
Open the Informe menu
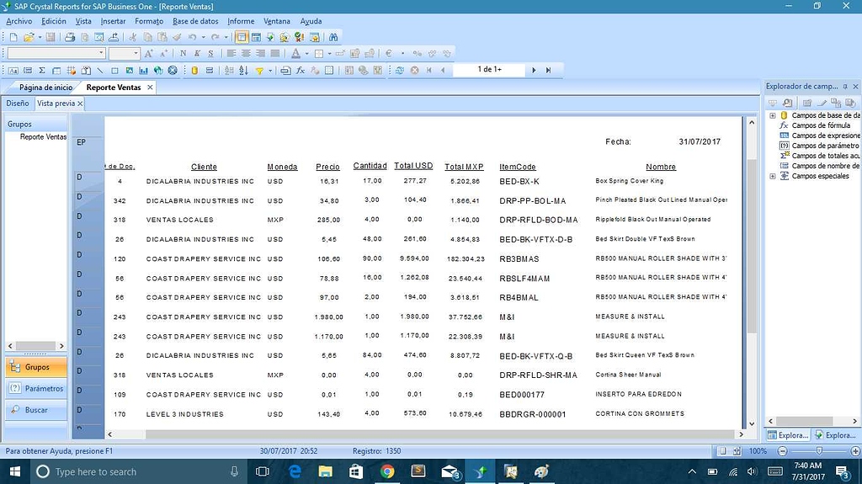point(241,21)
